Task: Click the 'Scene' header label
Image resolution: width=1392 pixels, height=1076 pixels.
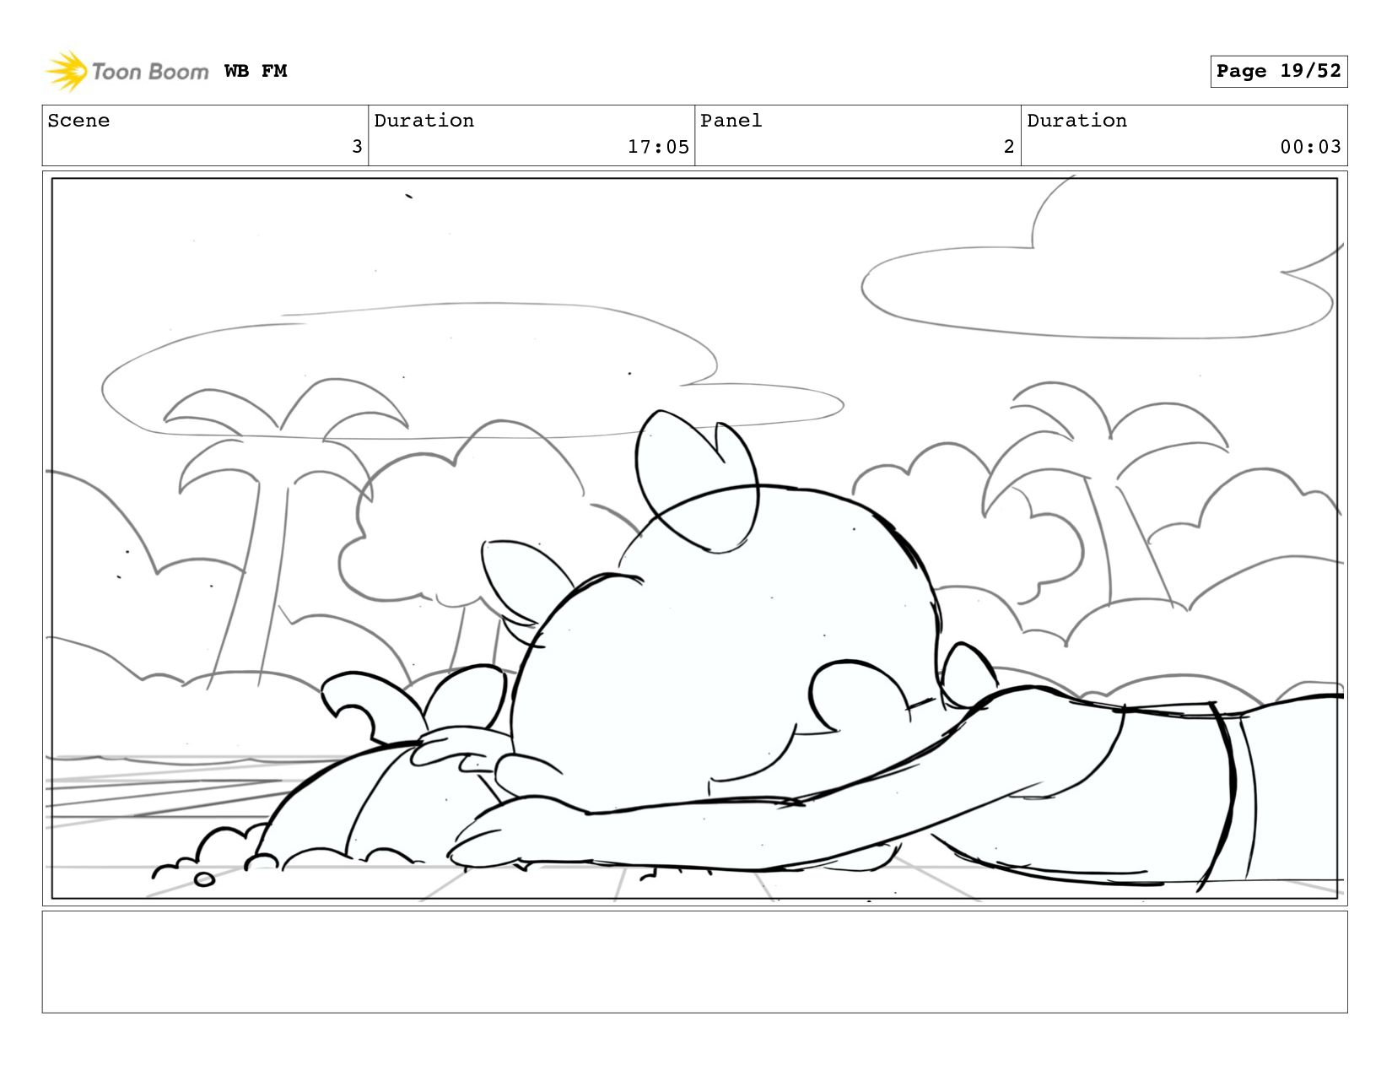Action: 78,121
